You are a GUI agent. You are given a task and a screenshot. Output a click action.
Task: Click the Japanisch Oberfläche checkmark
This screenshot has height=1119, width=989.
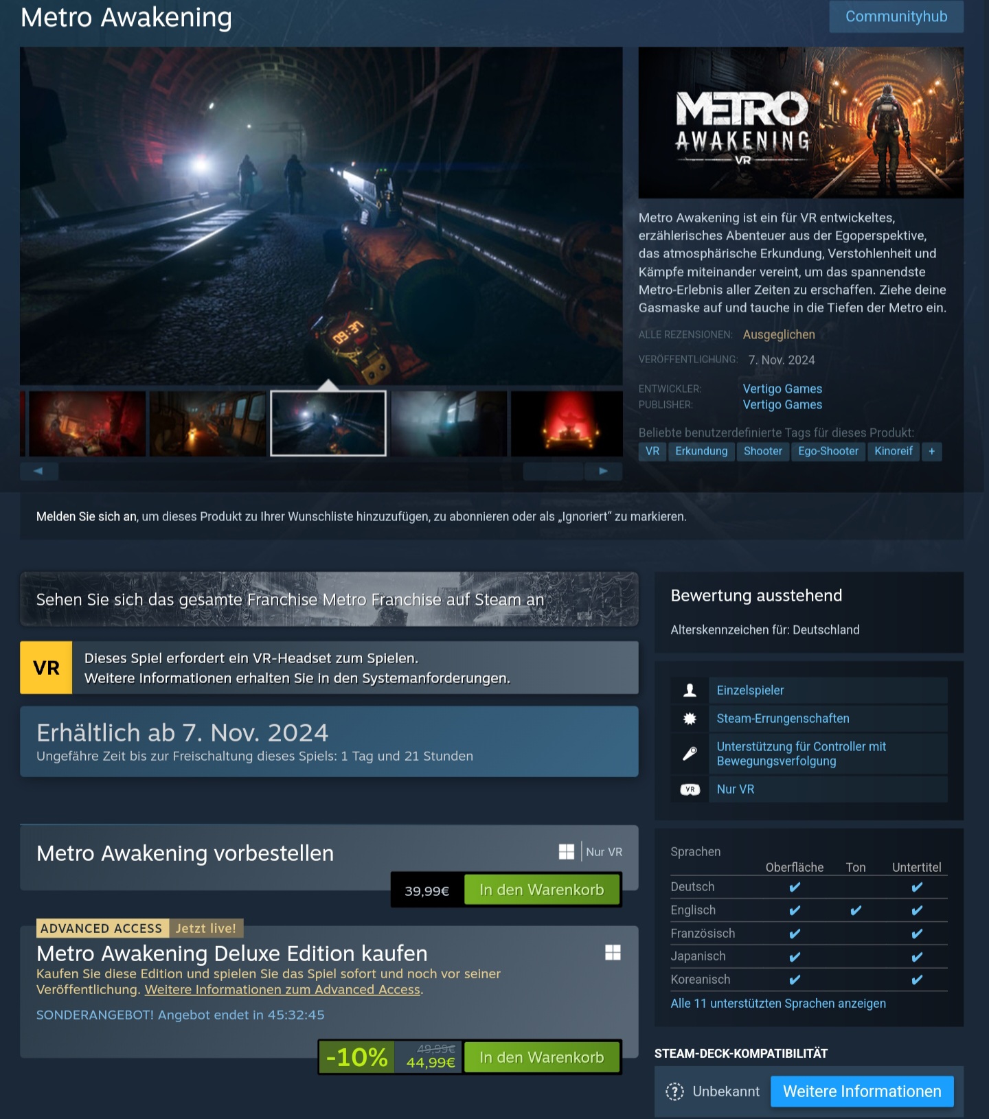795,956
